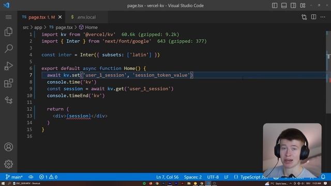Click the cloud publish sync icon
Image resolution: width=331 pixels, height=186 pixels.
pos(31,177)
